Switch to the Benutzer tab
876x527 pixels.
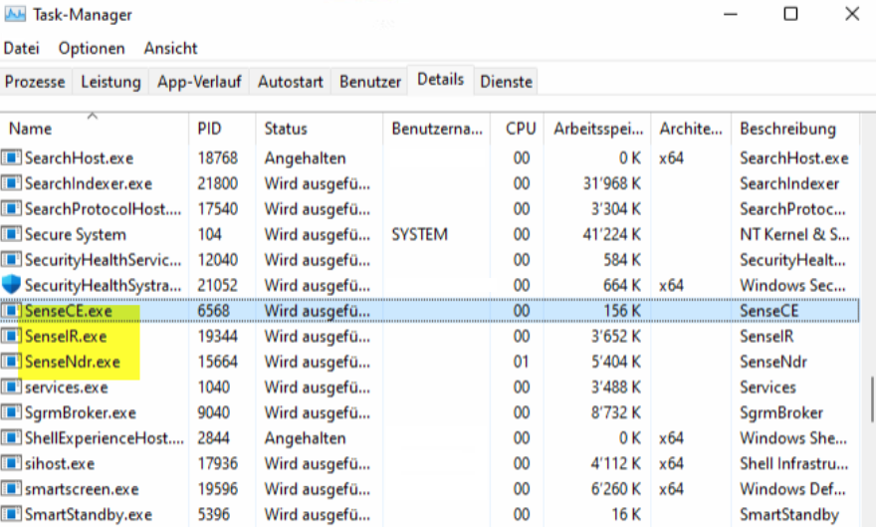(370, 82)
